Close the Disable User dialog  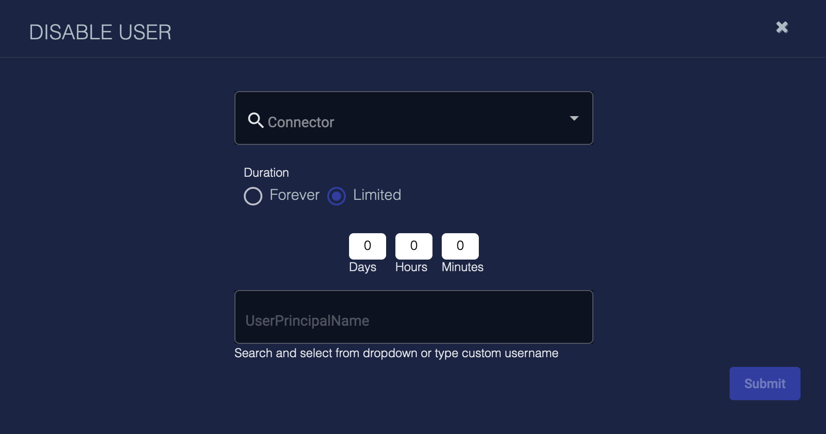tap(782, 28)
